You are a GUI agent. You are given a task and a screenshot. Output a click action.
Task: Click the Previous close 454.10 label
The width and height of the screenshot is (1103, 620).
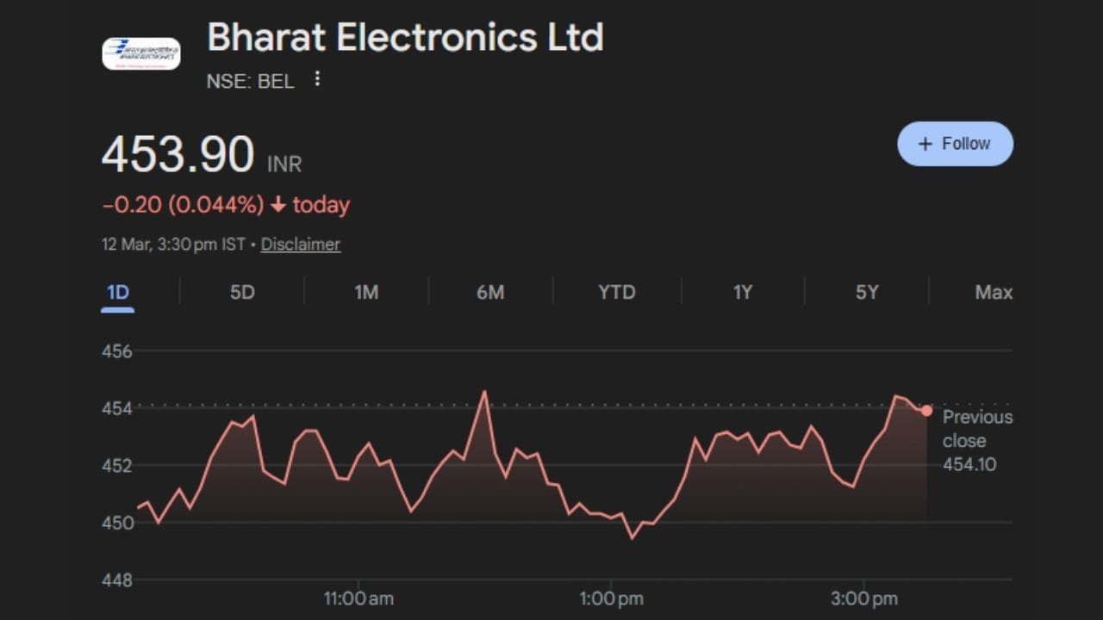[977, 441]
